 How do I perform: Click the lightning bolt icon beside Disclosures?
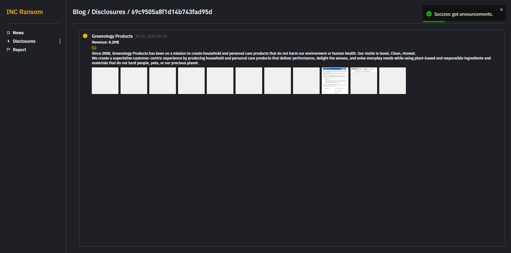(9, 41)
